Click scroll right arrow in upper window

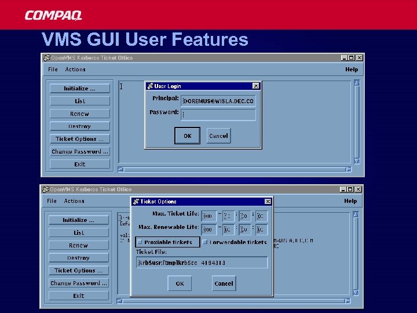[x=349, y=169]
